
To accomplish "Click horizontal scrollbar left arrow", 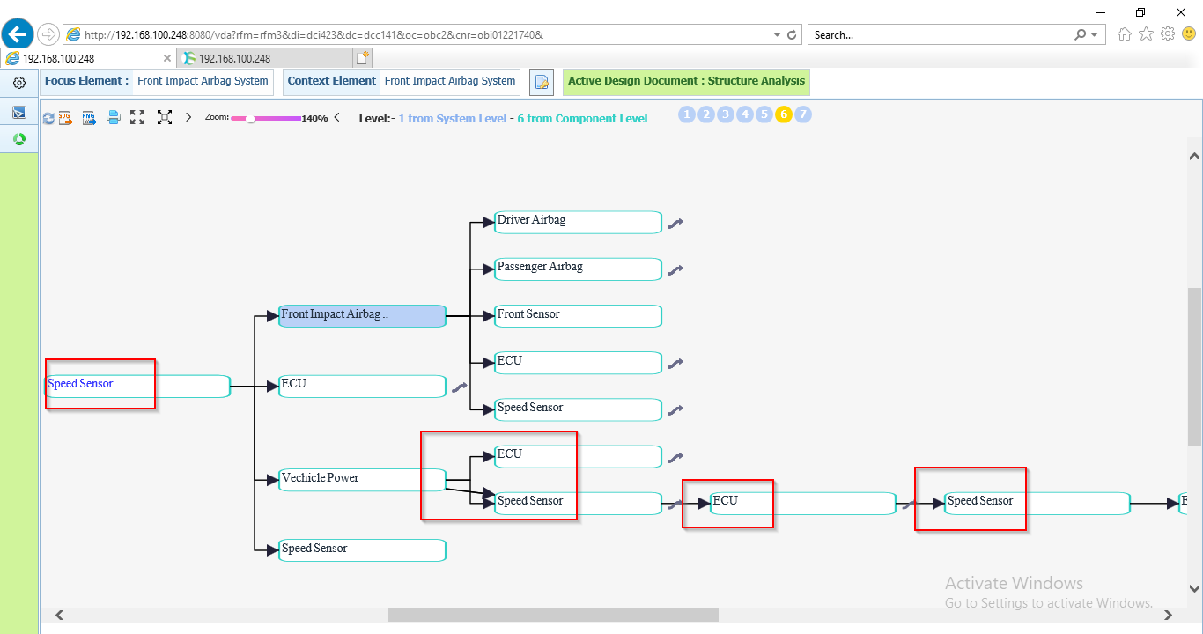I will click(x=59, y=615).
